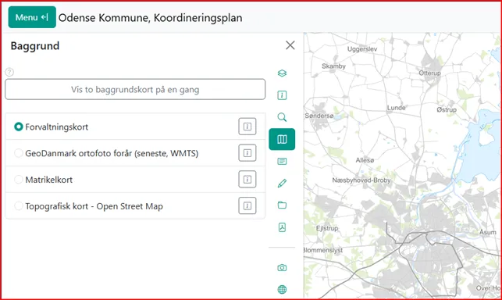
Task: Click the camera screenshot icon
Action: [282, 268]
